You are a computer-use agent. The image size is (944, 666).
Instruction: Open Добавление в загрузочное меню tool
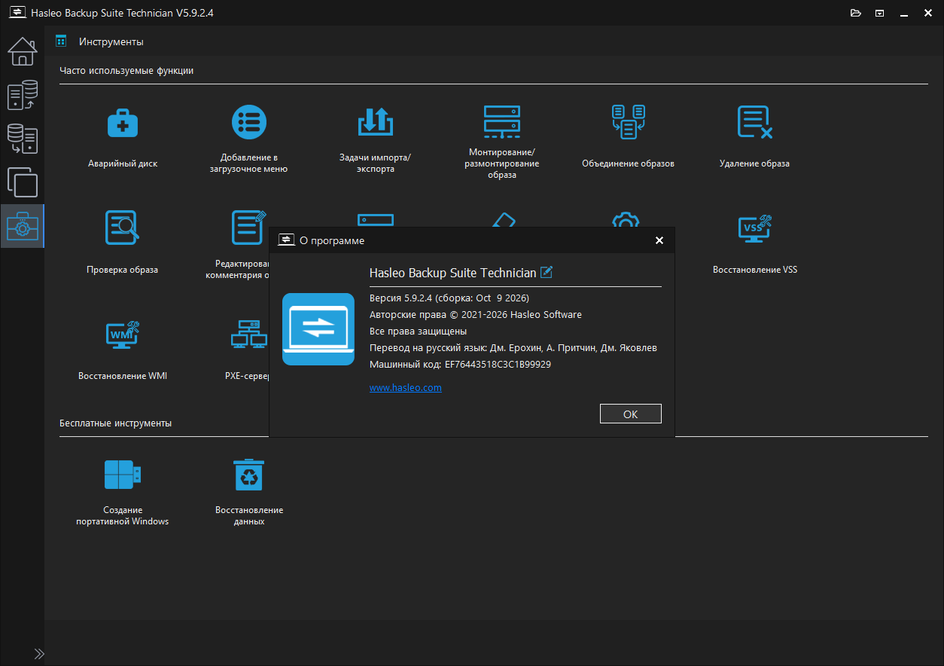coord(249,140)
